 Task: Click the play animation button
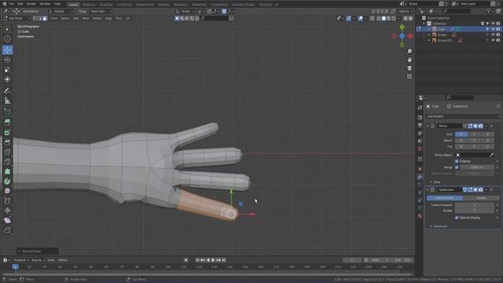pyautogui.click(x=213, y=260)
